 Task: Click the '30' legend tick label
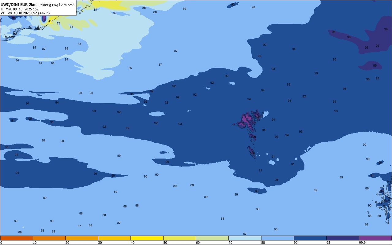100,243
